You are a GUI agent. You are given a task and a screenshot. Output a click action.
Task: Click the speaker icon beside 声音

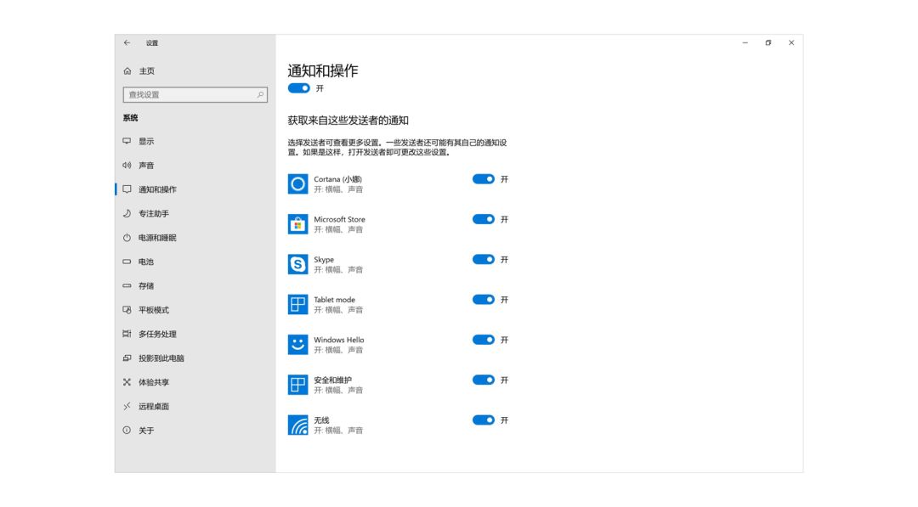[127, 165]
